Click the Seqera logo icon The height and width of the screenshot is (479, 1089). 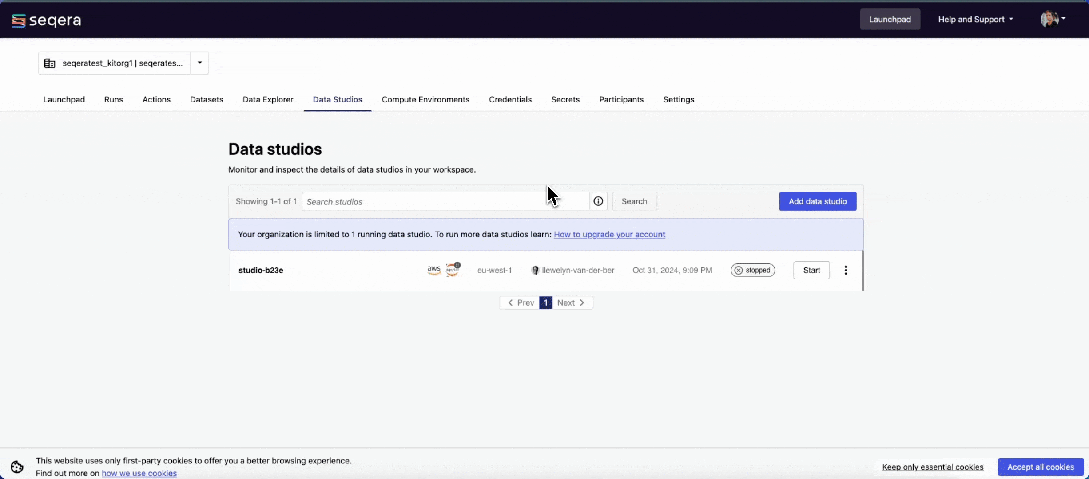[18, 20]
